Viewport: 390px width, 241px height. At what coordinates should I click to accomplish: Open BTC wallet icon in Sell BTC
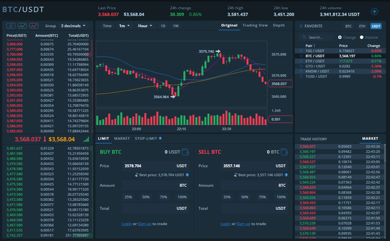click(x=285, y=152)
